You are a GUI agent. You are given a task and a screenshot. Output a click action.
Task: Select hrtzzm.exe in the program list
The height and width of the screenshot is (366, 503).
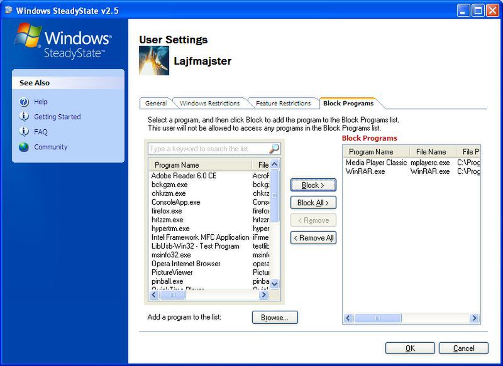(210, 220)
